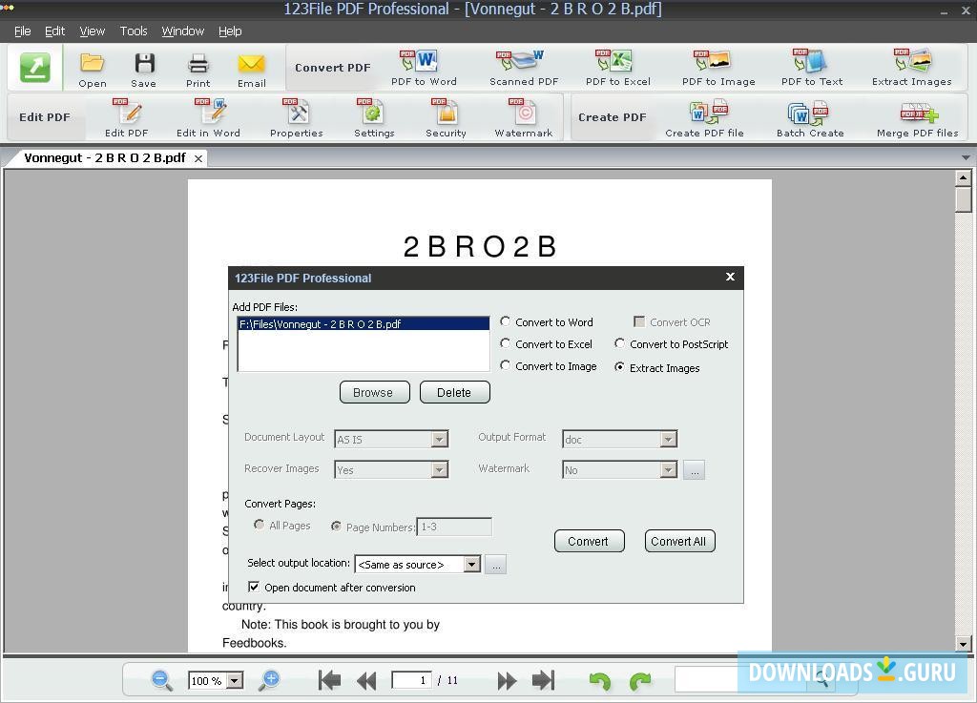
Task: Expand the Recover Images dropdown
Action: tap(440, 469)
